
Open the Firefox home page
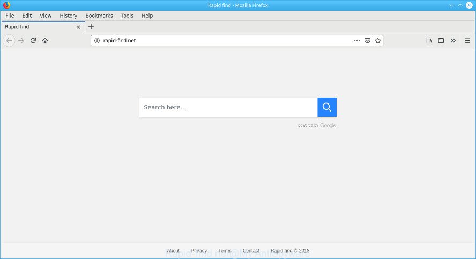pyautogui.click(x=45, y=41)
